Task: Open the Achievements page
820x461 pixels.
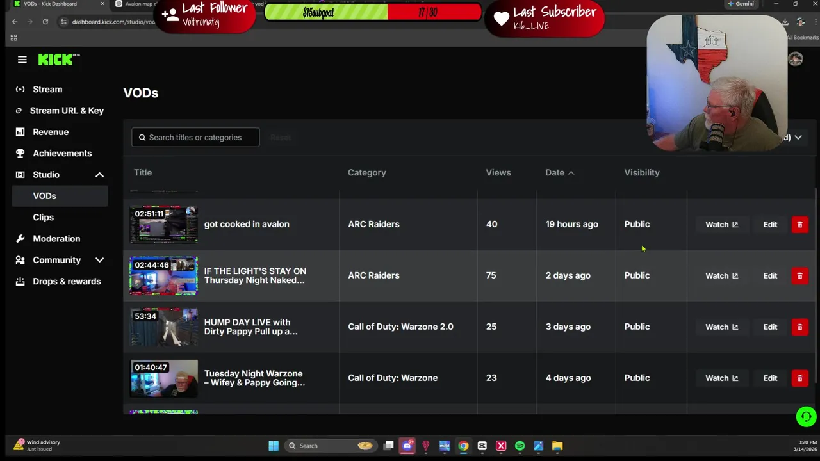Action: tap(62, 153)
